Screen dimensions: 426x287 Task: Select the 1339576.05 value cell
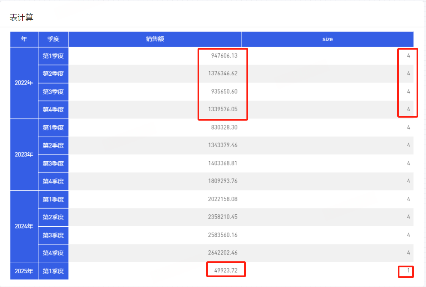[222, 109]
